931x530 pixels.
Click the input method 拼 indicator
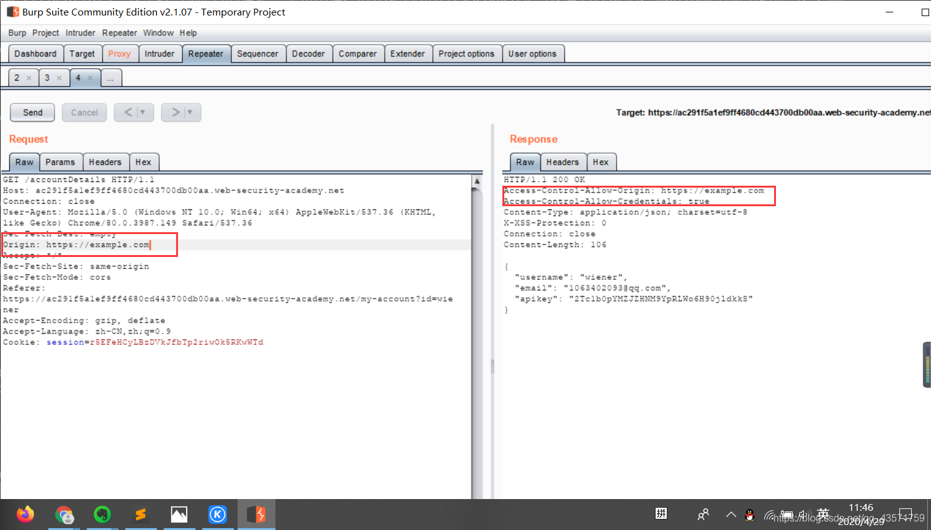pyautogui.click(x=661, y=513)
